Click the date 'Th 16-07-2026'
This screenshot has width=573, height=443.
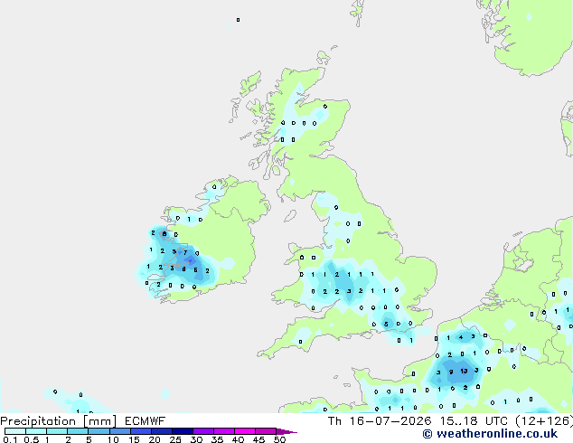380,421
